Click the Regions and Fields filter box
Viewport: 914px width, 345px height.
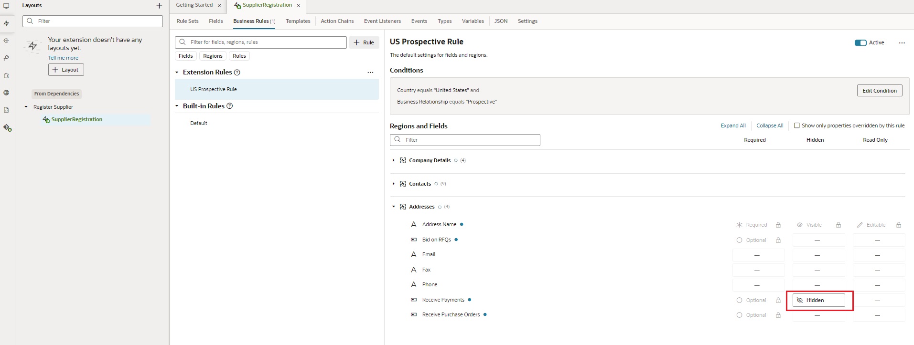pyautogui.click(x=465, y=140)
